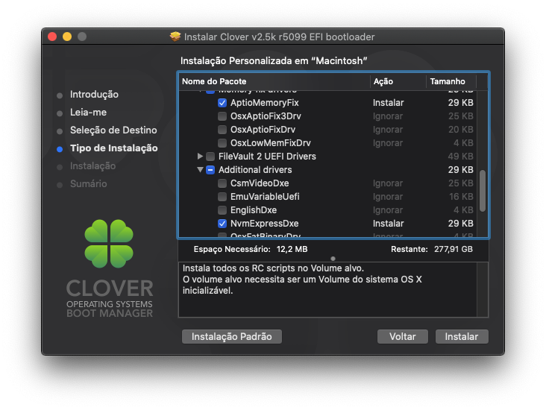Click the Voltar button
The height and width of the screenshot is (410, 546).
point(403,336)
